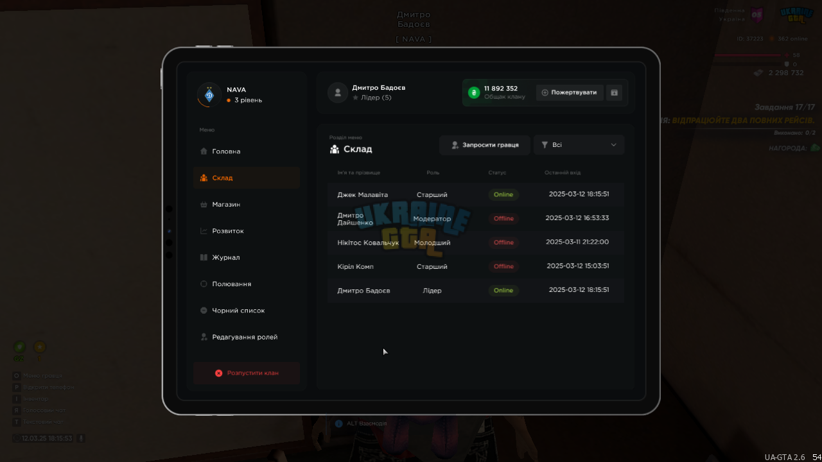Click the ALT Взаємодія hint below the tablet

point(361,424)
